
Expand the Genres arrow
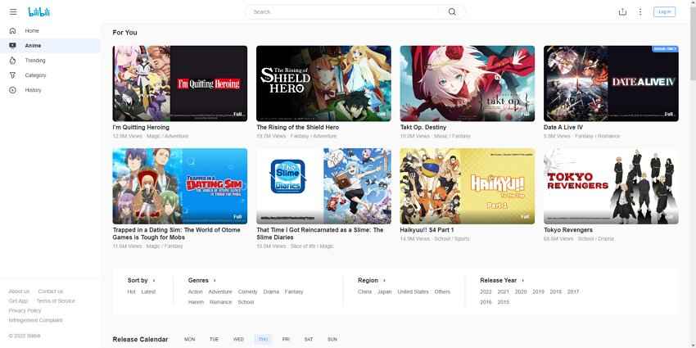coord(215,281)
